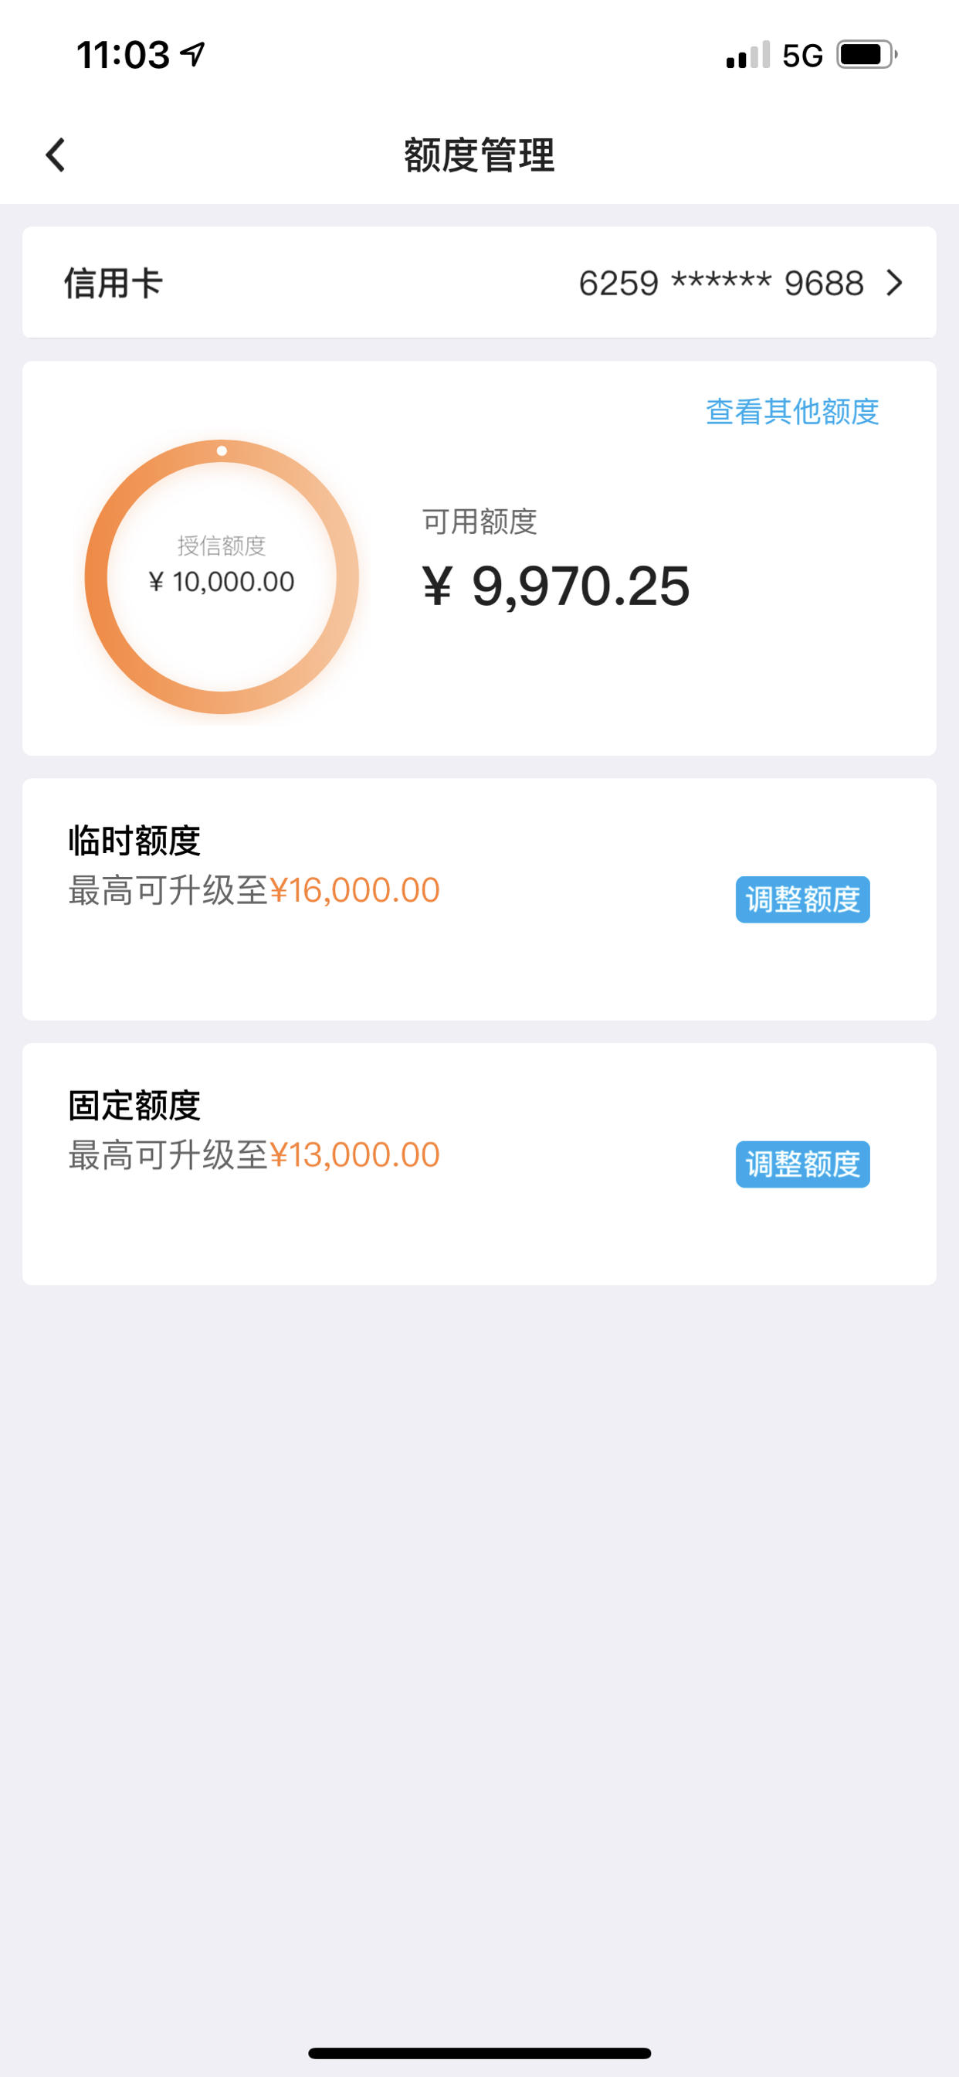Tap 授信额度 ¥10,000.00 inside ring

pos(222,564)
